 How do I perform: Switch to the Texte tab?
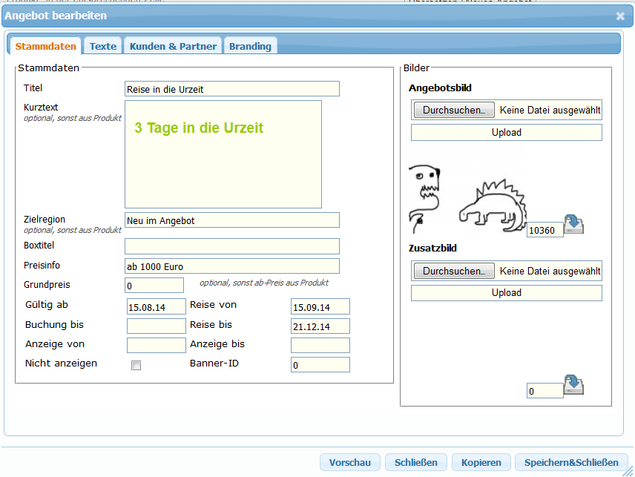pos(103,46)
